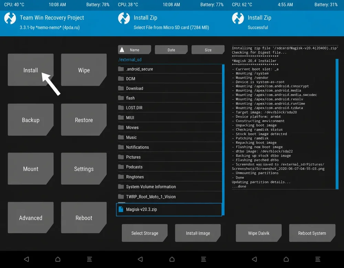The image size is (344, 268).
Task: Click the 'Updating partition details...' log line
Action: [x=261, y=182]
